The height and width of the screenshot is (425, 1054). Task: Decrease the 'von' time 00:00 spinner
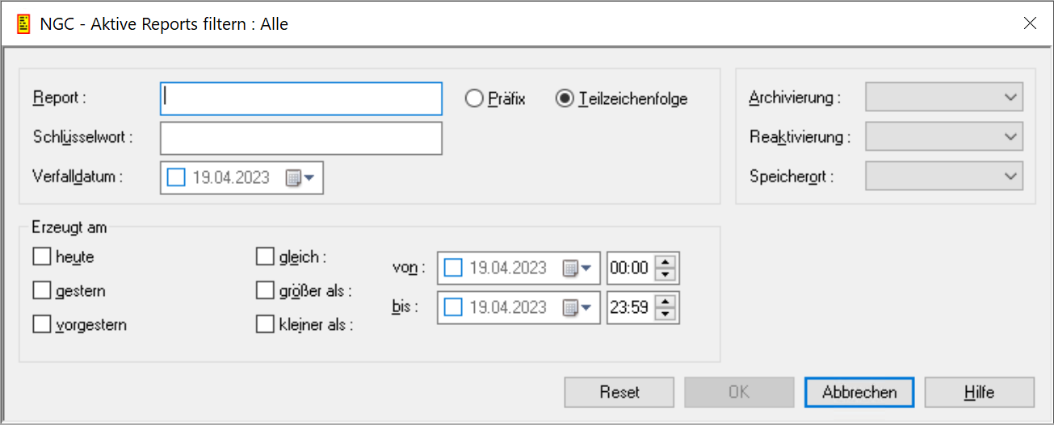(x=665, y=274)
